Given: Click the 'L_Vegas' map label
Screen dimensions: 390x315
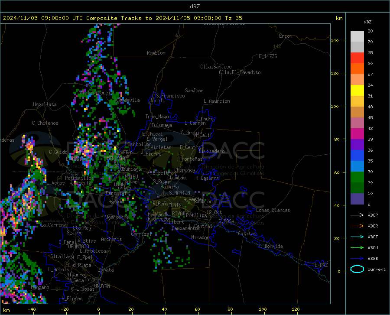Looking at the screenshot, I should (x=55, y=183).
